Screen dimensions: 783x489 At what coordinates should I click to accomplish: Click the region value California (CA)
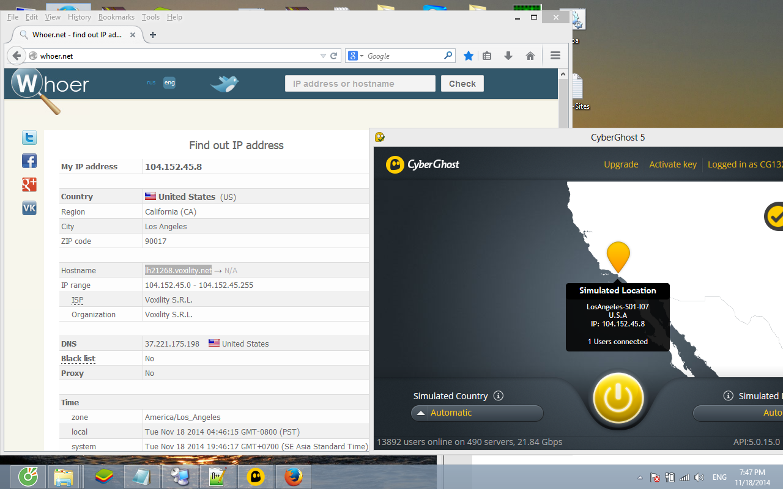tap(171, 211)
